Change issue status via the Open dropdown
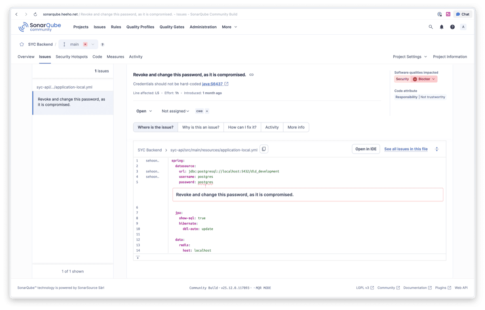Image resolution: width=485 pixels, height=310 pixels. coord(144,111)
